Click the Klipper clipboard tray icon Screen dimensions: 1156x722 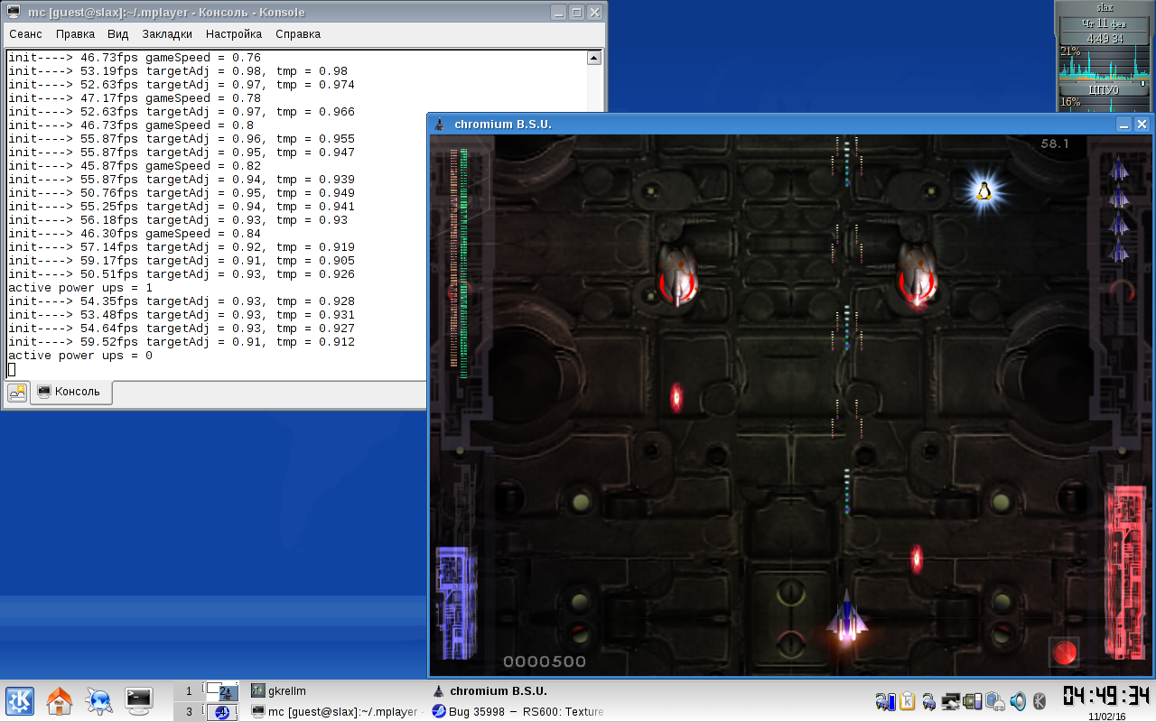pyautogui.click(x=907, y=700)
